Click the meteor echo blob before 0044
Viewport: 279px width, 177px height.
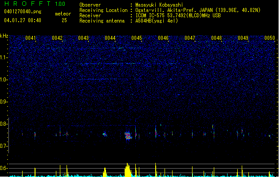tap(105, 135)
